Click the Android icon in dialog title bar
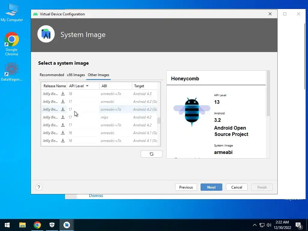This screenshot has width=308, height=231. pyautogui.click(x=35, y=14)
